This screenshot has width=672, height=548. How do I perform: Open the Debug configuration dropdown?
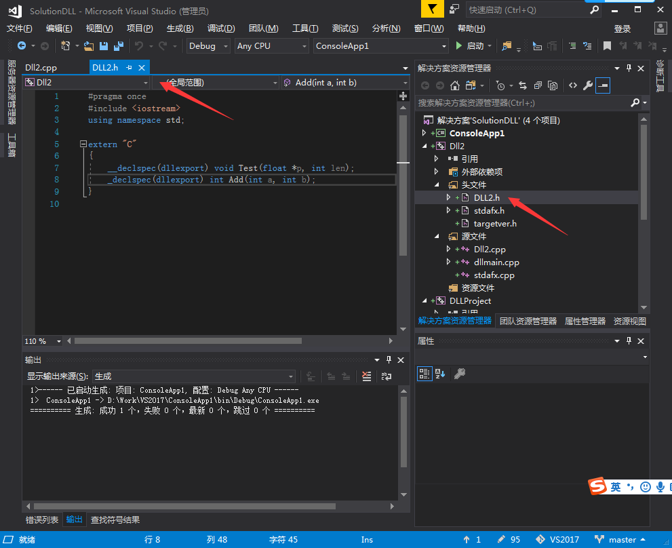pos(208,46)
